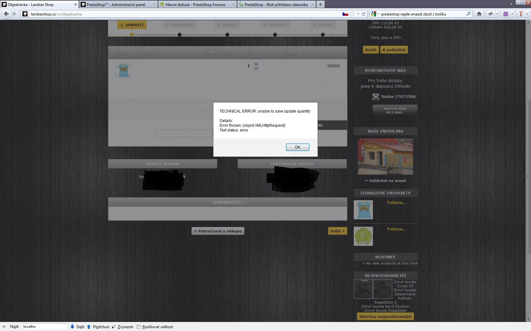The width and height of the screenshot is (531, 331).
Task: Switch to PrestaShop Administrační panel tab
Action: (x=116, y=4)
